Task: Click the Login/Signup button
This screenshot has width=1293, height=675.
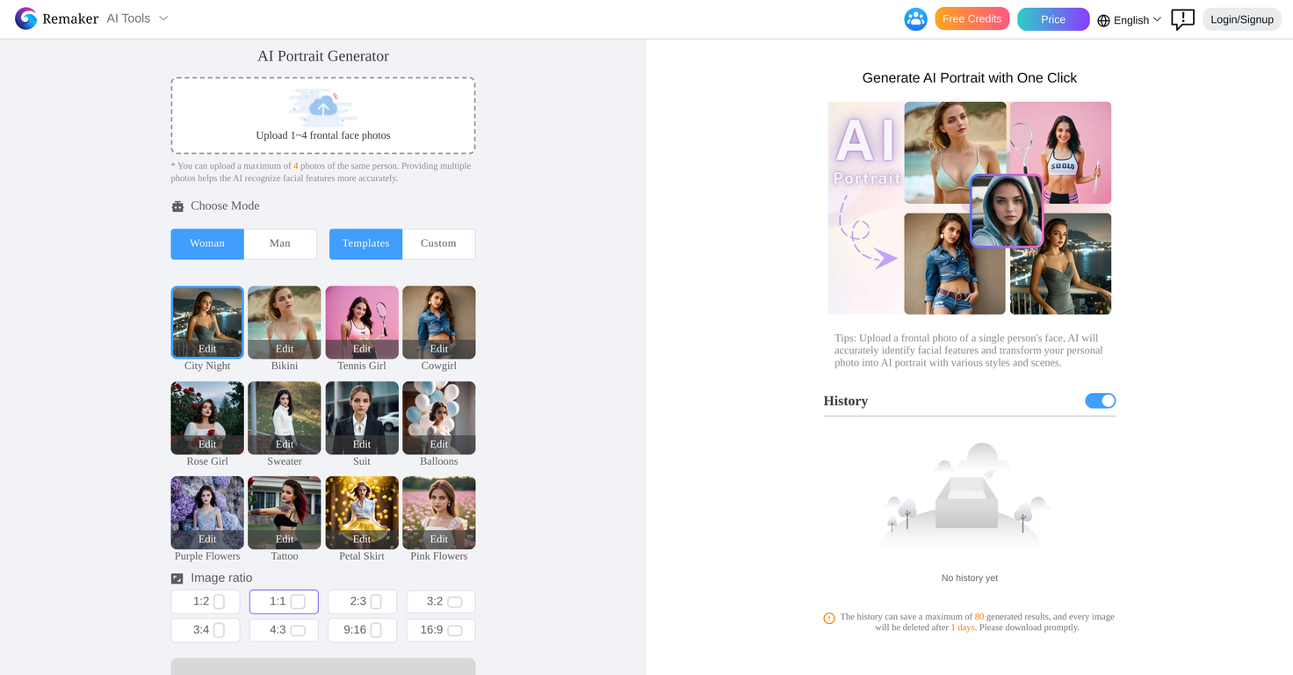Action: 1241,18
